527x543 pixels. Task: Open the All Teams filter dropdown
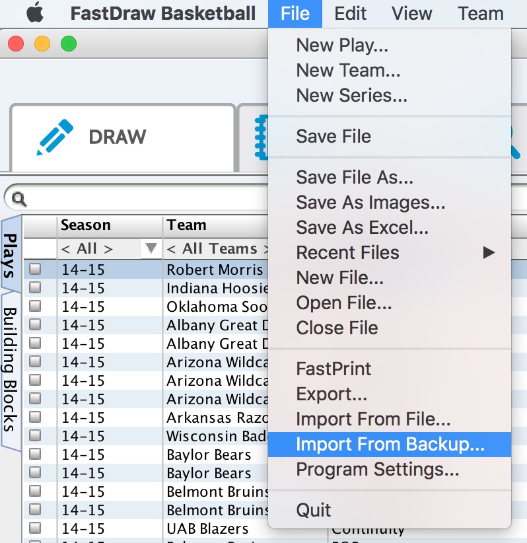click(216, 248)
